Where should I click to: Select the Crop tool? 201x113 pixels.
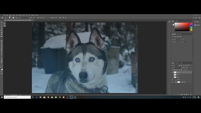pyautogui.click(x=2, y=30)
